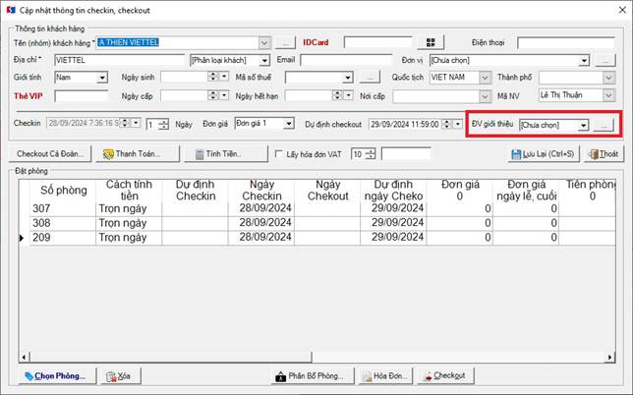The width and height of the screenshot is (633, 395).
Task: Open the Phân loại khách dropdown
Action: 264,61
